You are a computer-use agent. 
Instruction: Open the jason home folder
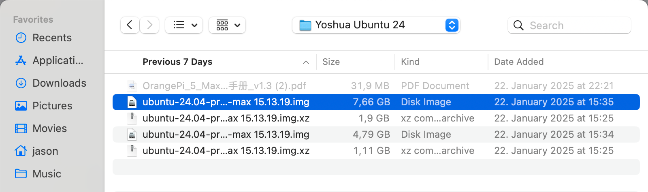click(x=45, y=151)
